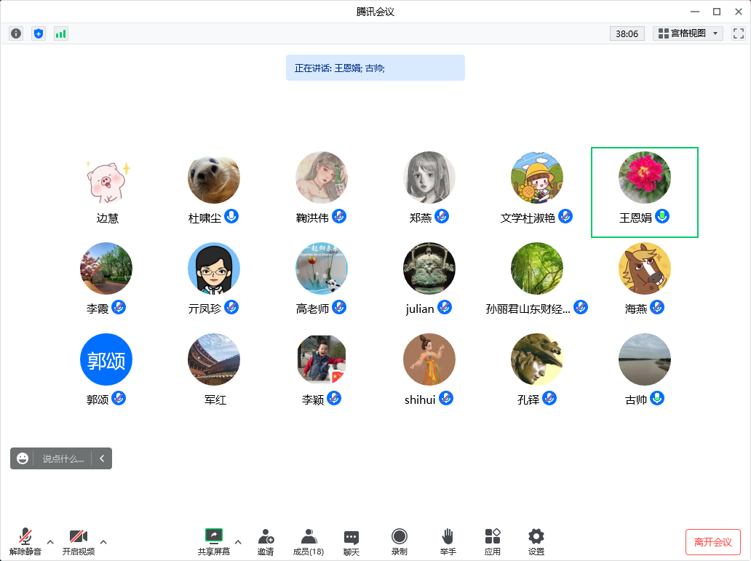The image size is (751, 561).
Task: Toggle 开启视频 camera on
Action: coord(79,541)
